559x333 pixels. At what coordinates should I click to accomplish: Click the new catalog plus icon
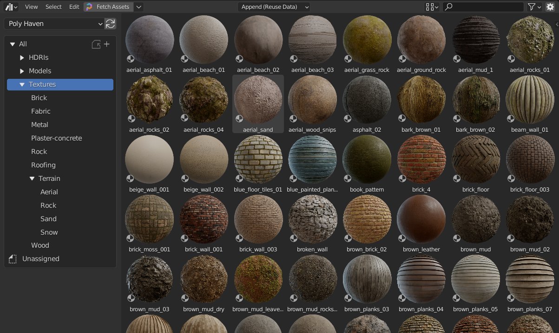(106, 44)
